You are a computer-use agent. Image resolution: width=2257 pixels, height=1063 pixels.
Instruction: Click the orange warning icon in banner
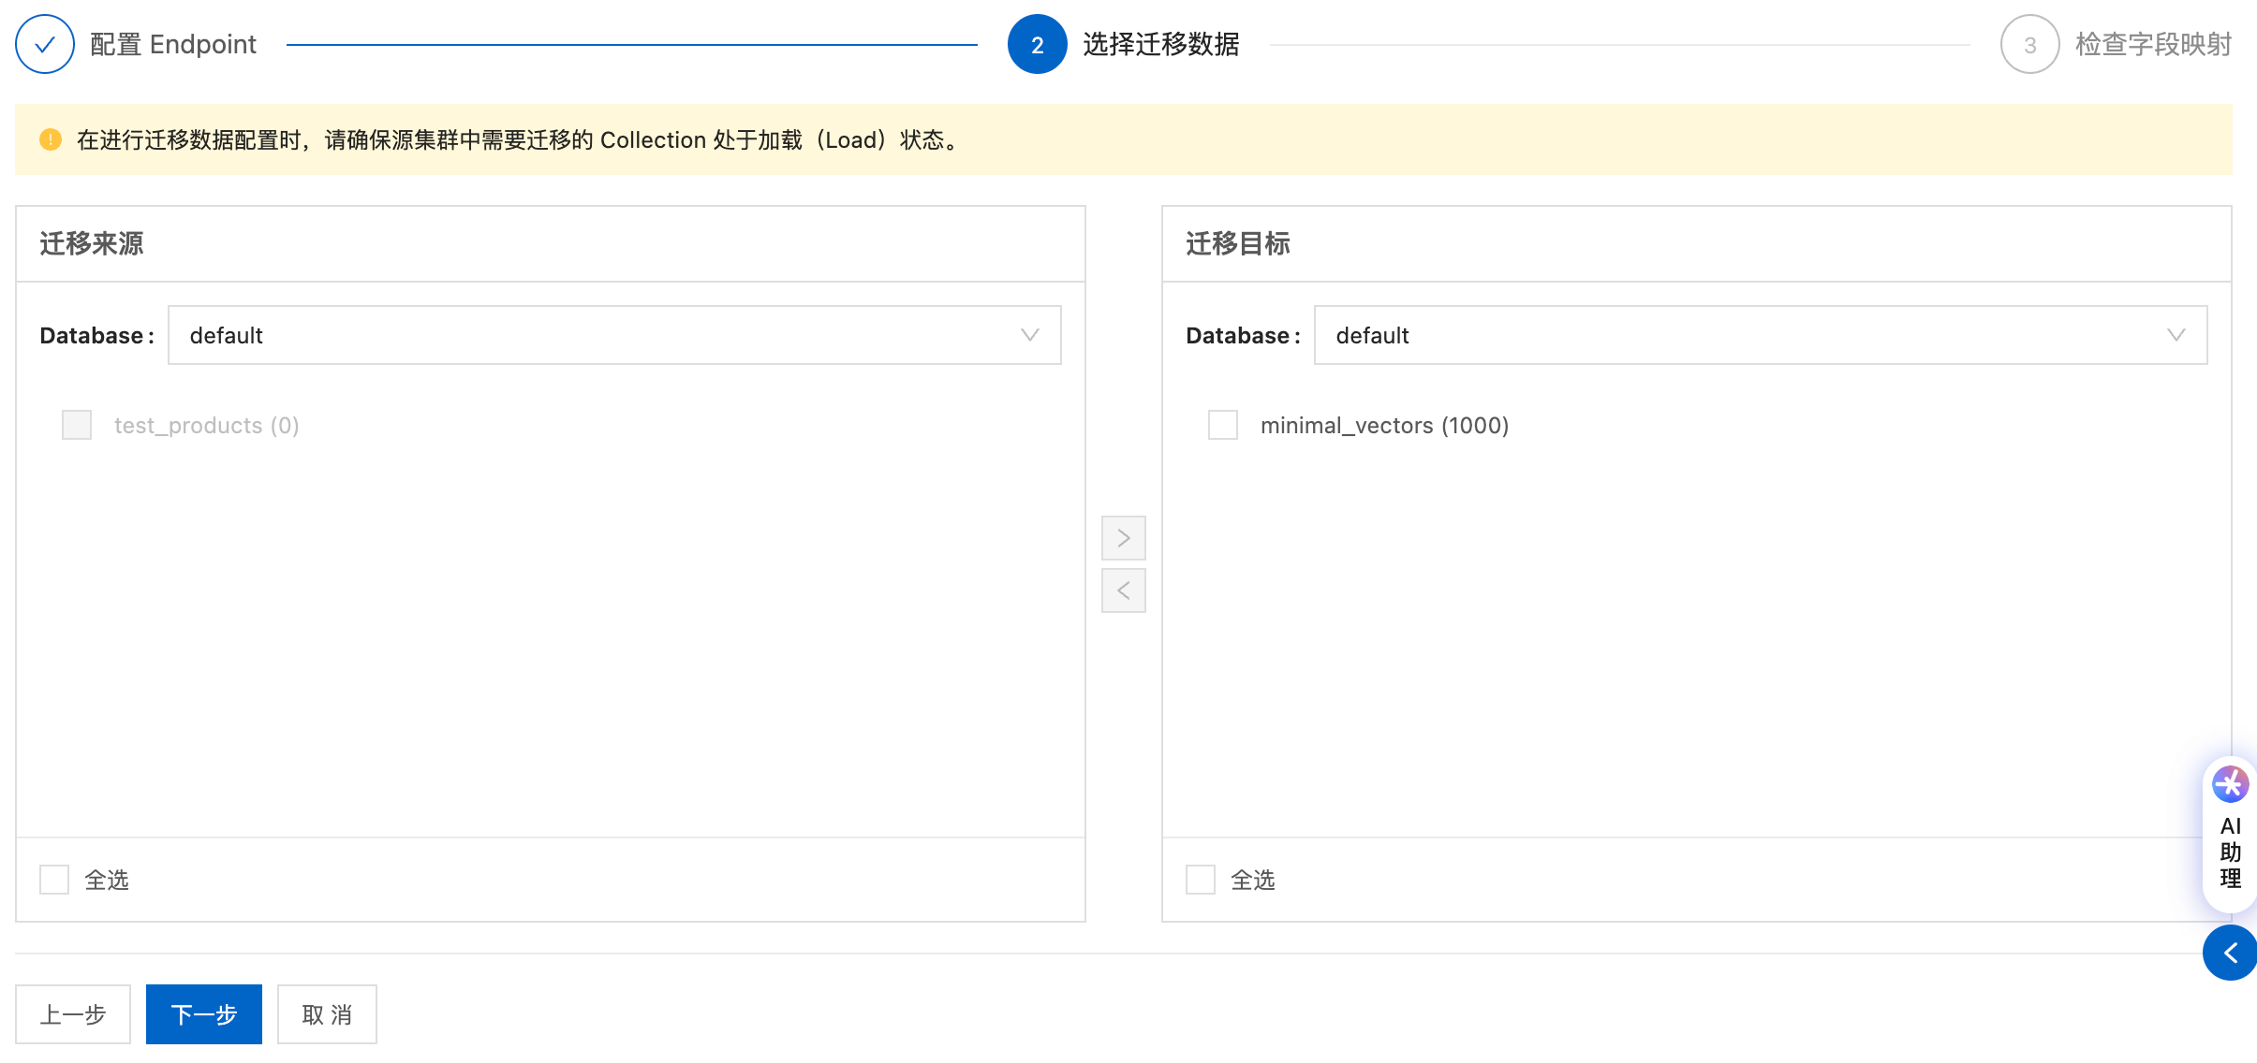(x=51, y=139)
